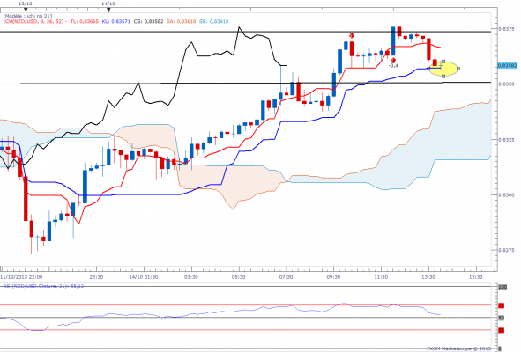Click the 14/10 date marker triangle
The image size is (521, 352).
(x=108, y=10)
